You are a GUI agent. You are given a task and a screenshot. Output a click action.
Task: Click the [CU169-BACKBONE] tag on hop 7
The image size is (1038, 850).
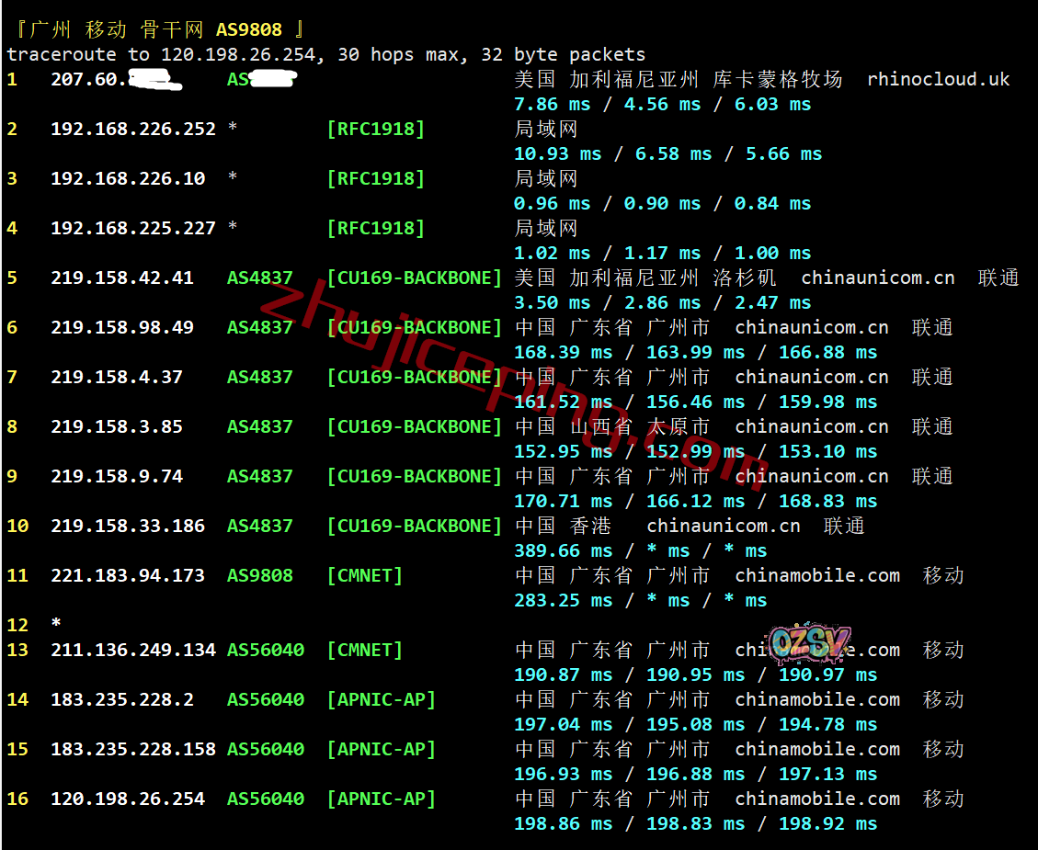(x=414, y=378)
